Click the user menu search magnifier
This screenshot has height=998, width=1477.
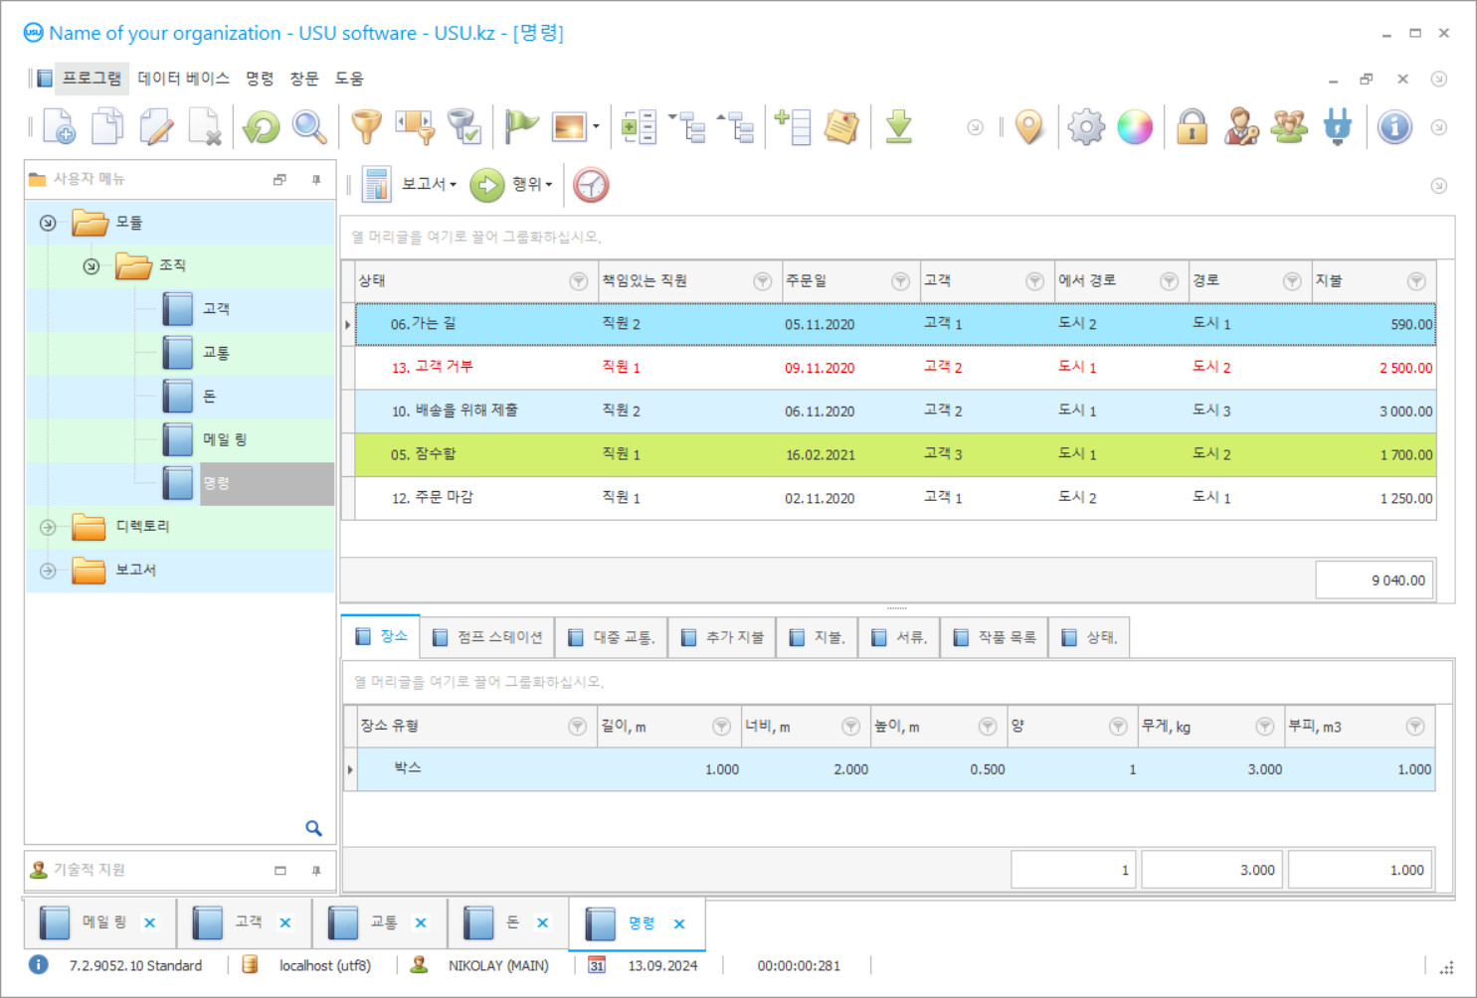tap(313, 828)
